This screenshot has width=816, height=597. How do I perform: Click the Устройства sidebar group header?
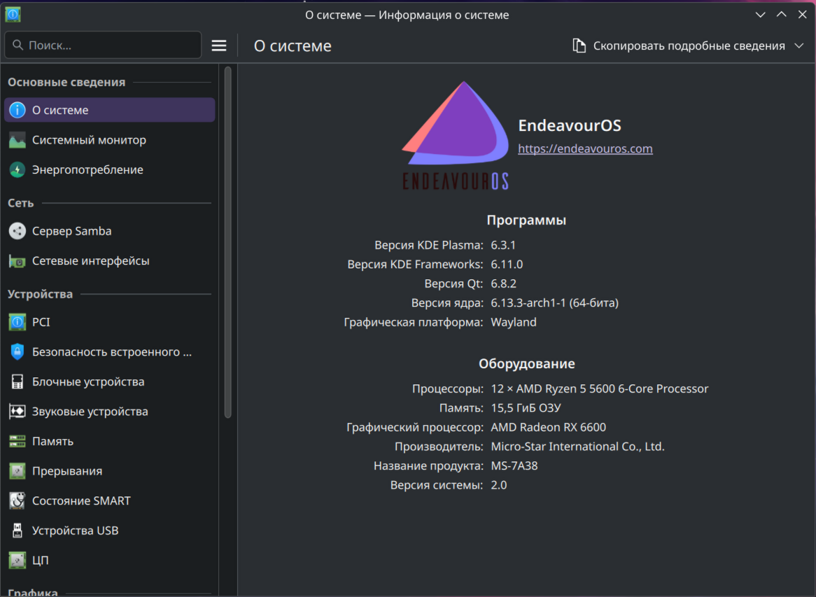pos(40,294)
